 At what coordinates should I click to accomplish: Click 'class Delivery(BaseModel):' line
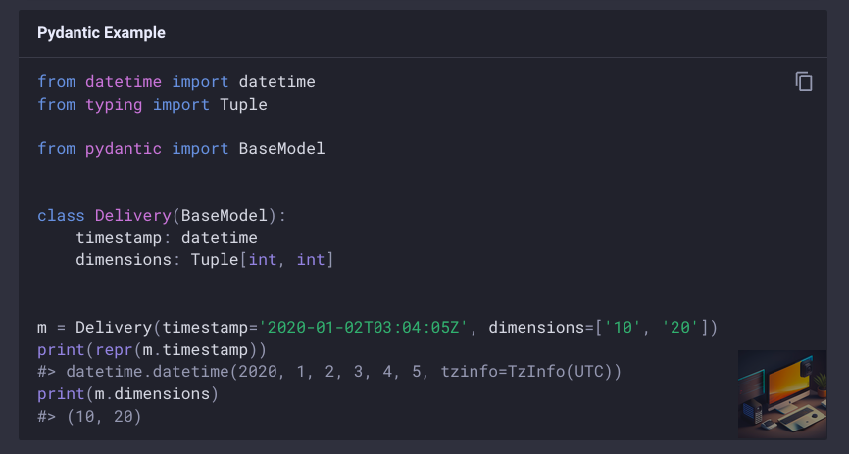point(162,215)
